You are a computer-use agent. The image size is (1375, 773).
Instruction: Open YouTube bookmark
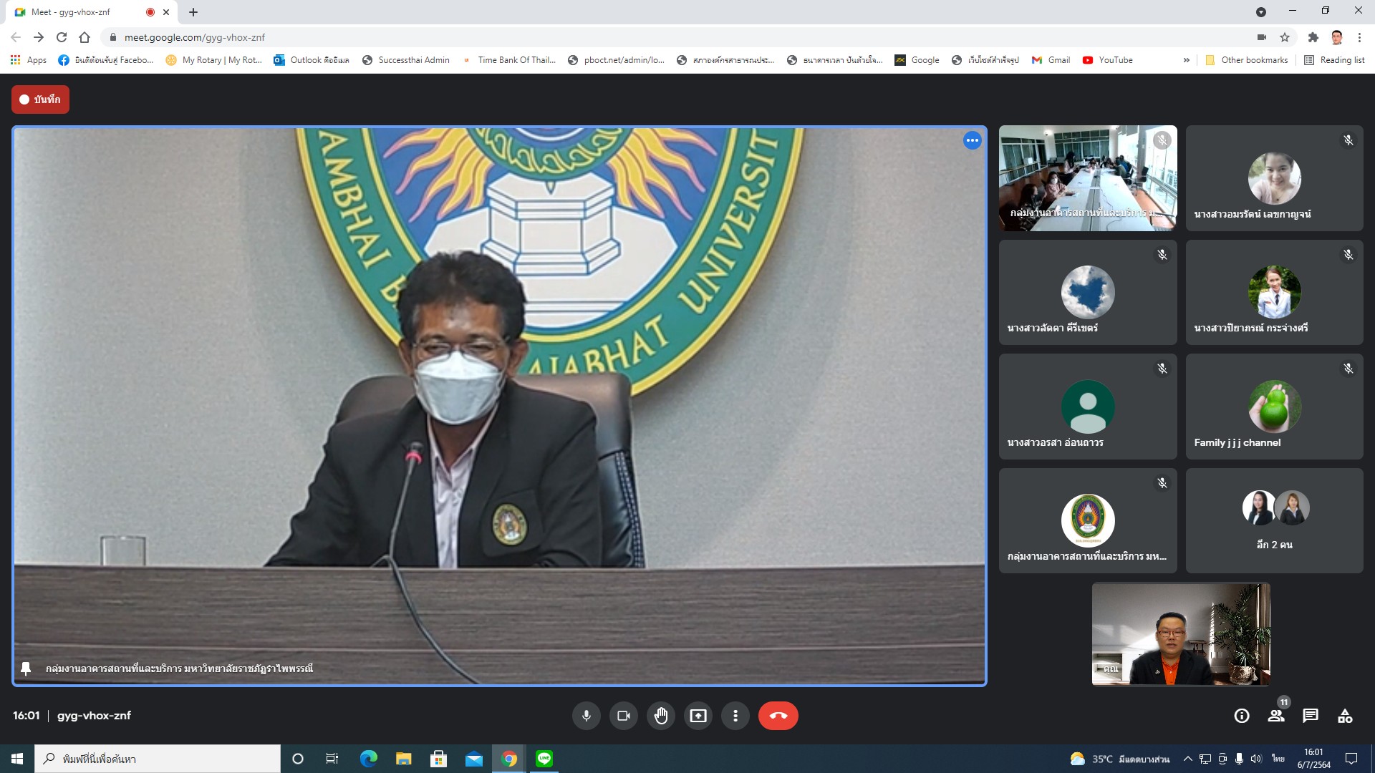click(1107, 60)
